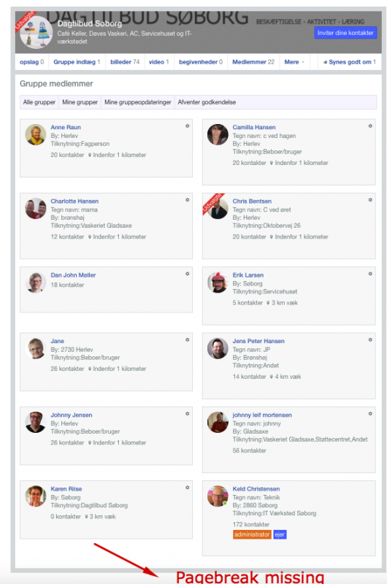This screenshot has width=387, height=584.
Task: Open Keld Christensen's profile link
Action: [256, 489]
